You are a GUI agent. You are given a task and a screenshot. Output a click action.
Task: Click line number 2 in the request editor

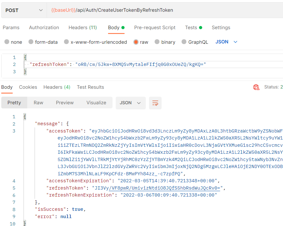pyautogui.click(x=14, y=64)
